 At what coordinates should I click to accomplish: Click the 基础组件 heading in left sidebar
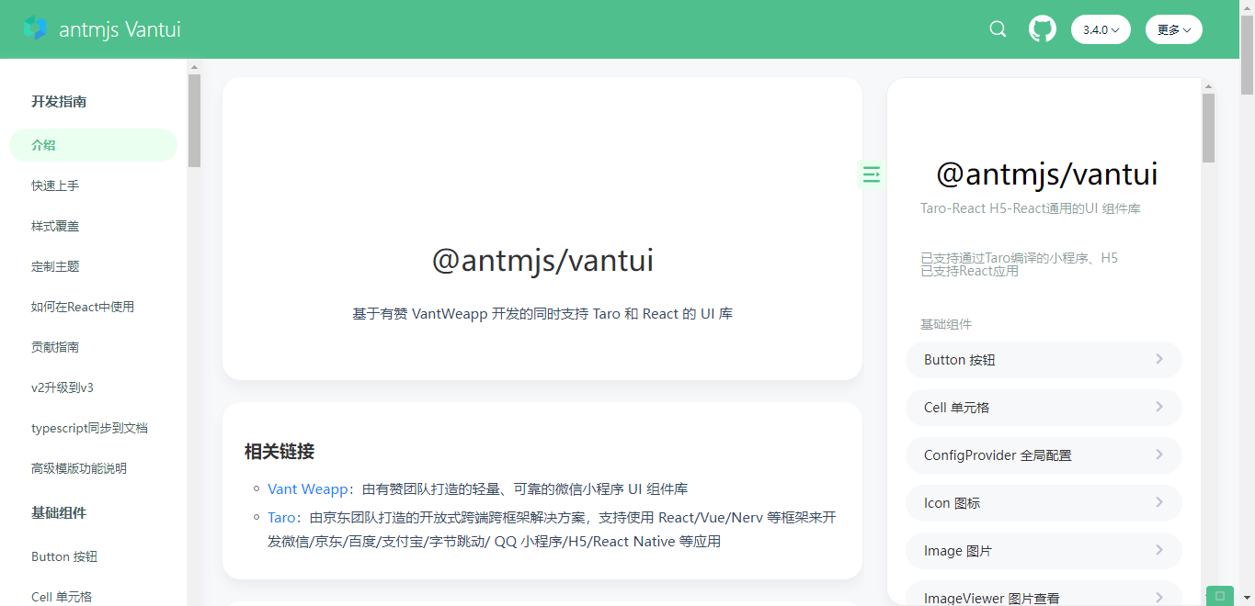pyautogui.click(x=59, y=512)
